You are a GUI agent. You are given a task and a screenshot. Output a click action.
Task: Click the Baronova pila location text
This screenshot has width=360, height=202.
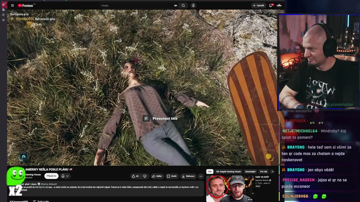click(19, 14)
